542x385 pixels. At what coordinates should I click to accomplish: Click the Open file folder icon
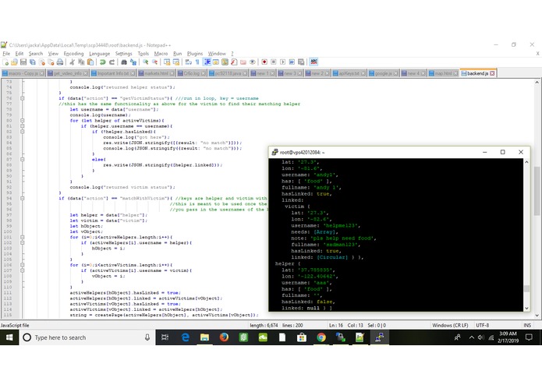[14, 62]
